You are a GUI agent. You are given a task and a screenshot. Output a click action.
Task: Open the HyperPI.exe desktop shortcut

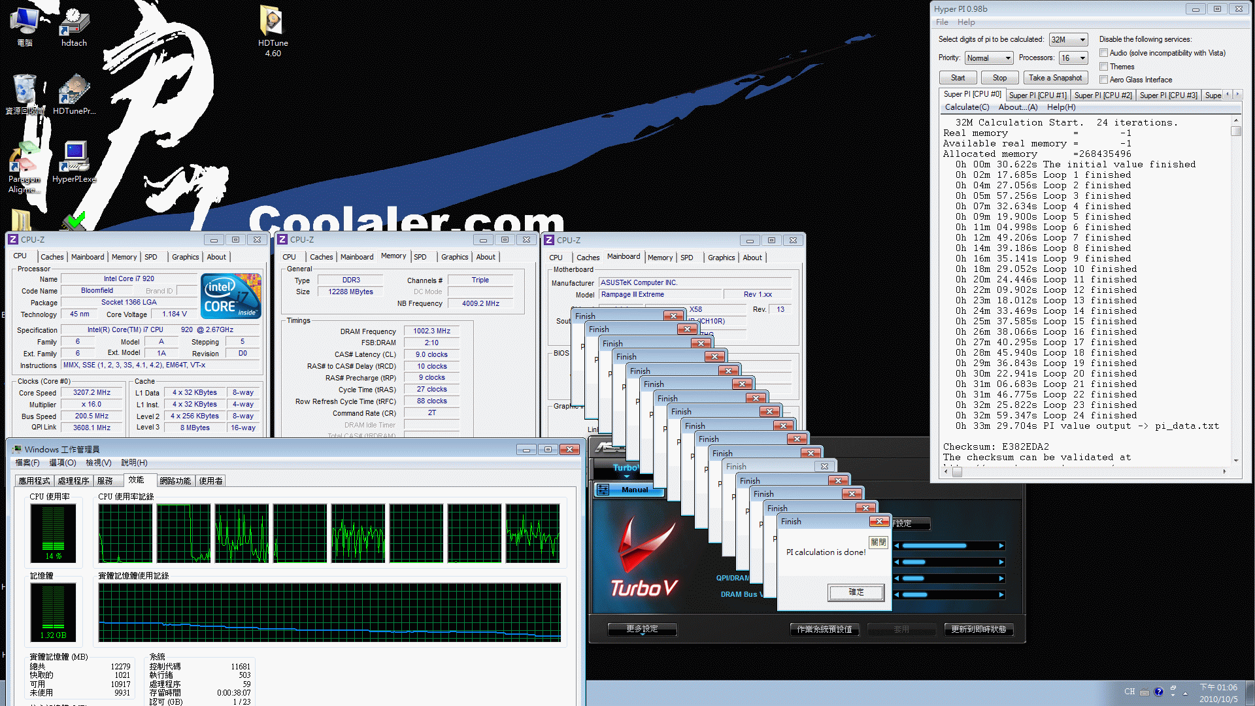coord(74,162)
